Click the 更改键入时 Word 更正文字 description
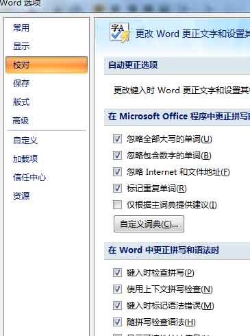The width and height of the screenshot is (250, 336). (x=182, y=91)
